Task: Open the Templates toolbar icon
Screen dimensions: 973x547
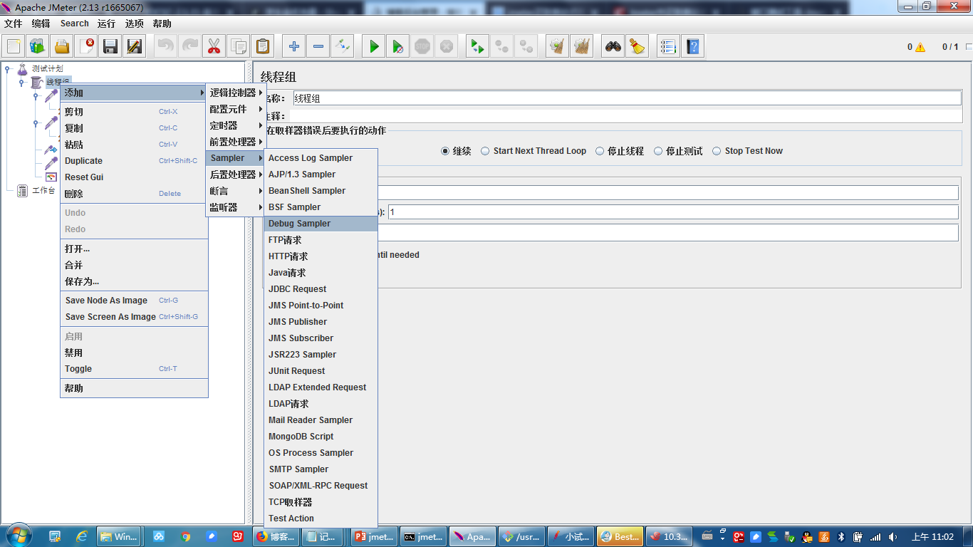Action: pos(37,46)
